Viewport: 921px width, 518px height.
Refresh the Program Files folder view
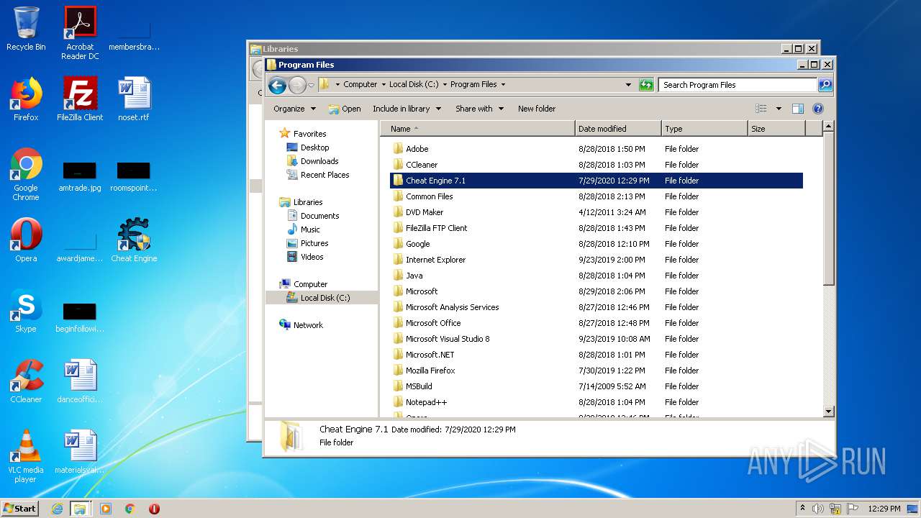click(x=646, y=85)
